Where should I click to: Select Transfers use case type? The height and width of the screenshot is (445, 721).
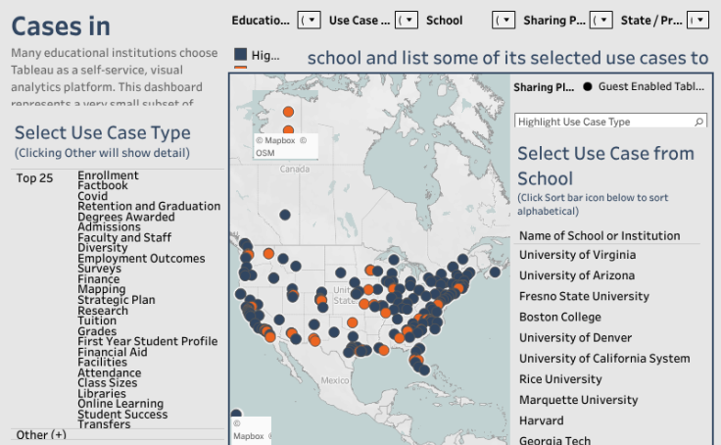pos(104,424)
